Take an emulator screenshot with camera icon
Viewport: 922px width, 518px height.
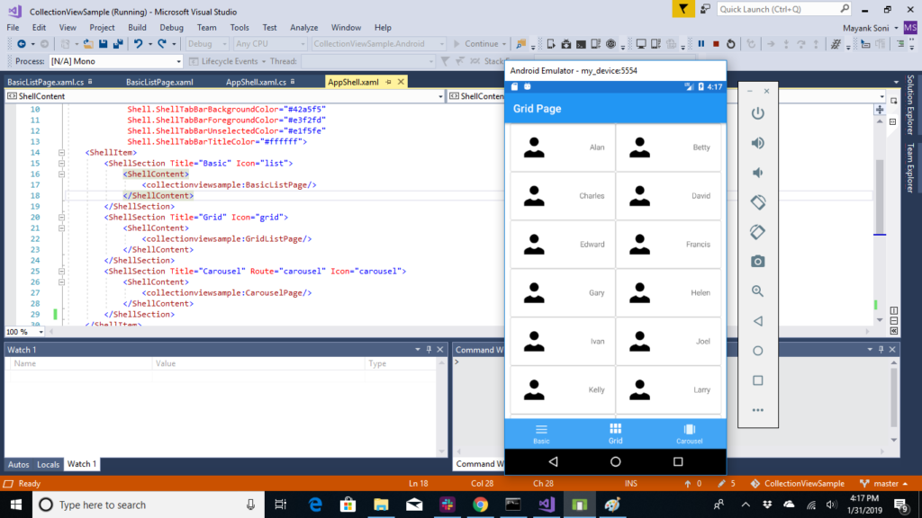click(758, 262)
